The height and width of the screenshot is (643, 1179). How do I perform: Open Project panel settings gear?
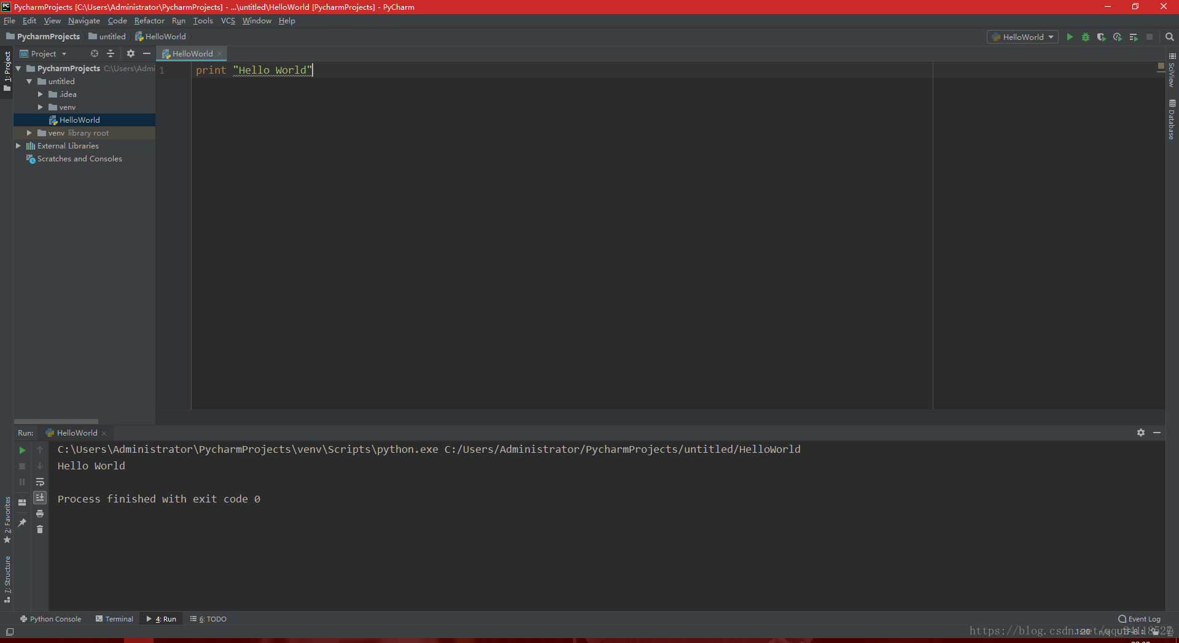coord(131,53)
